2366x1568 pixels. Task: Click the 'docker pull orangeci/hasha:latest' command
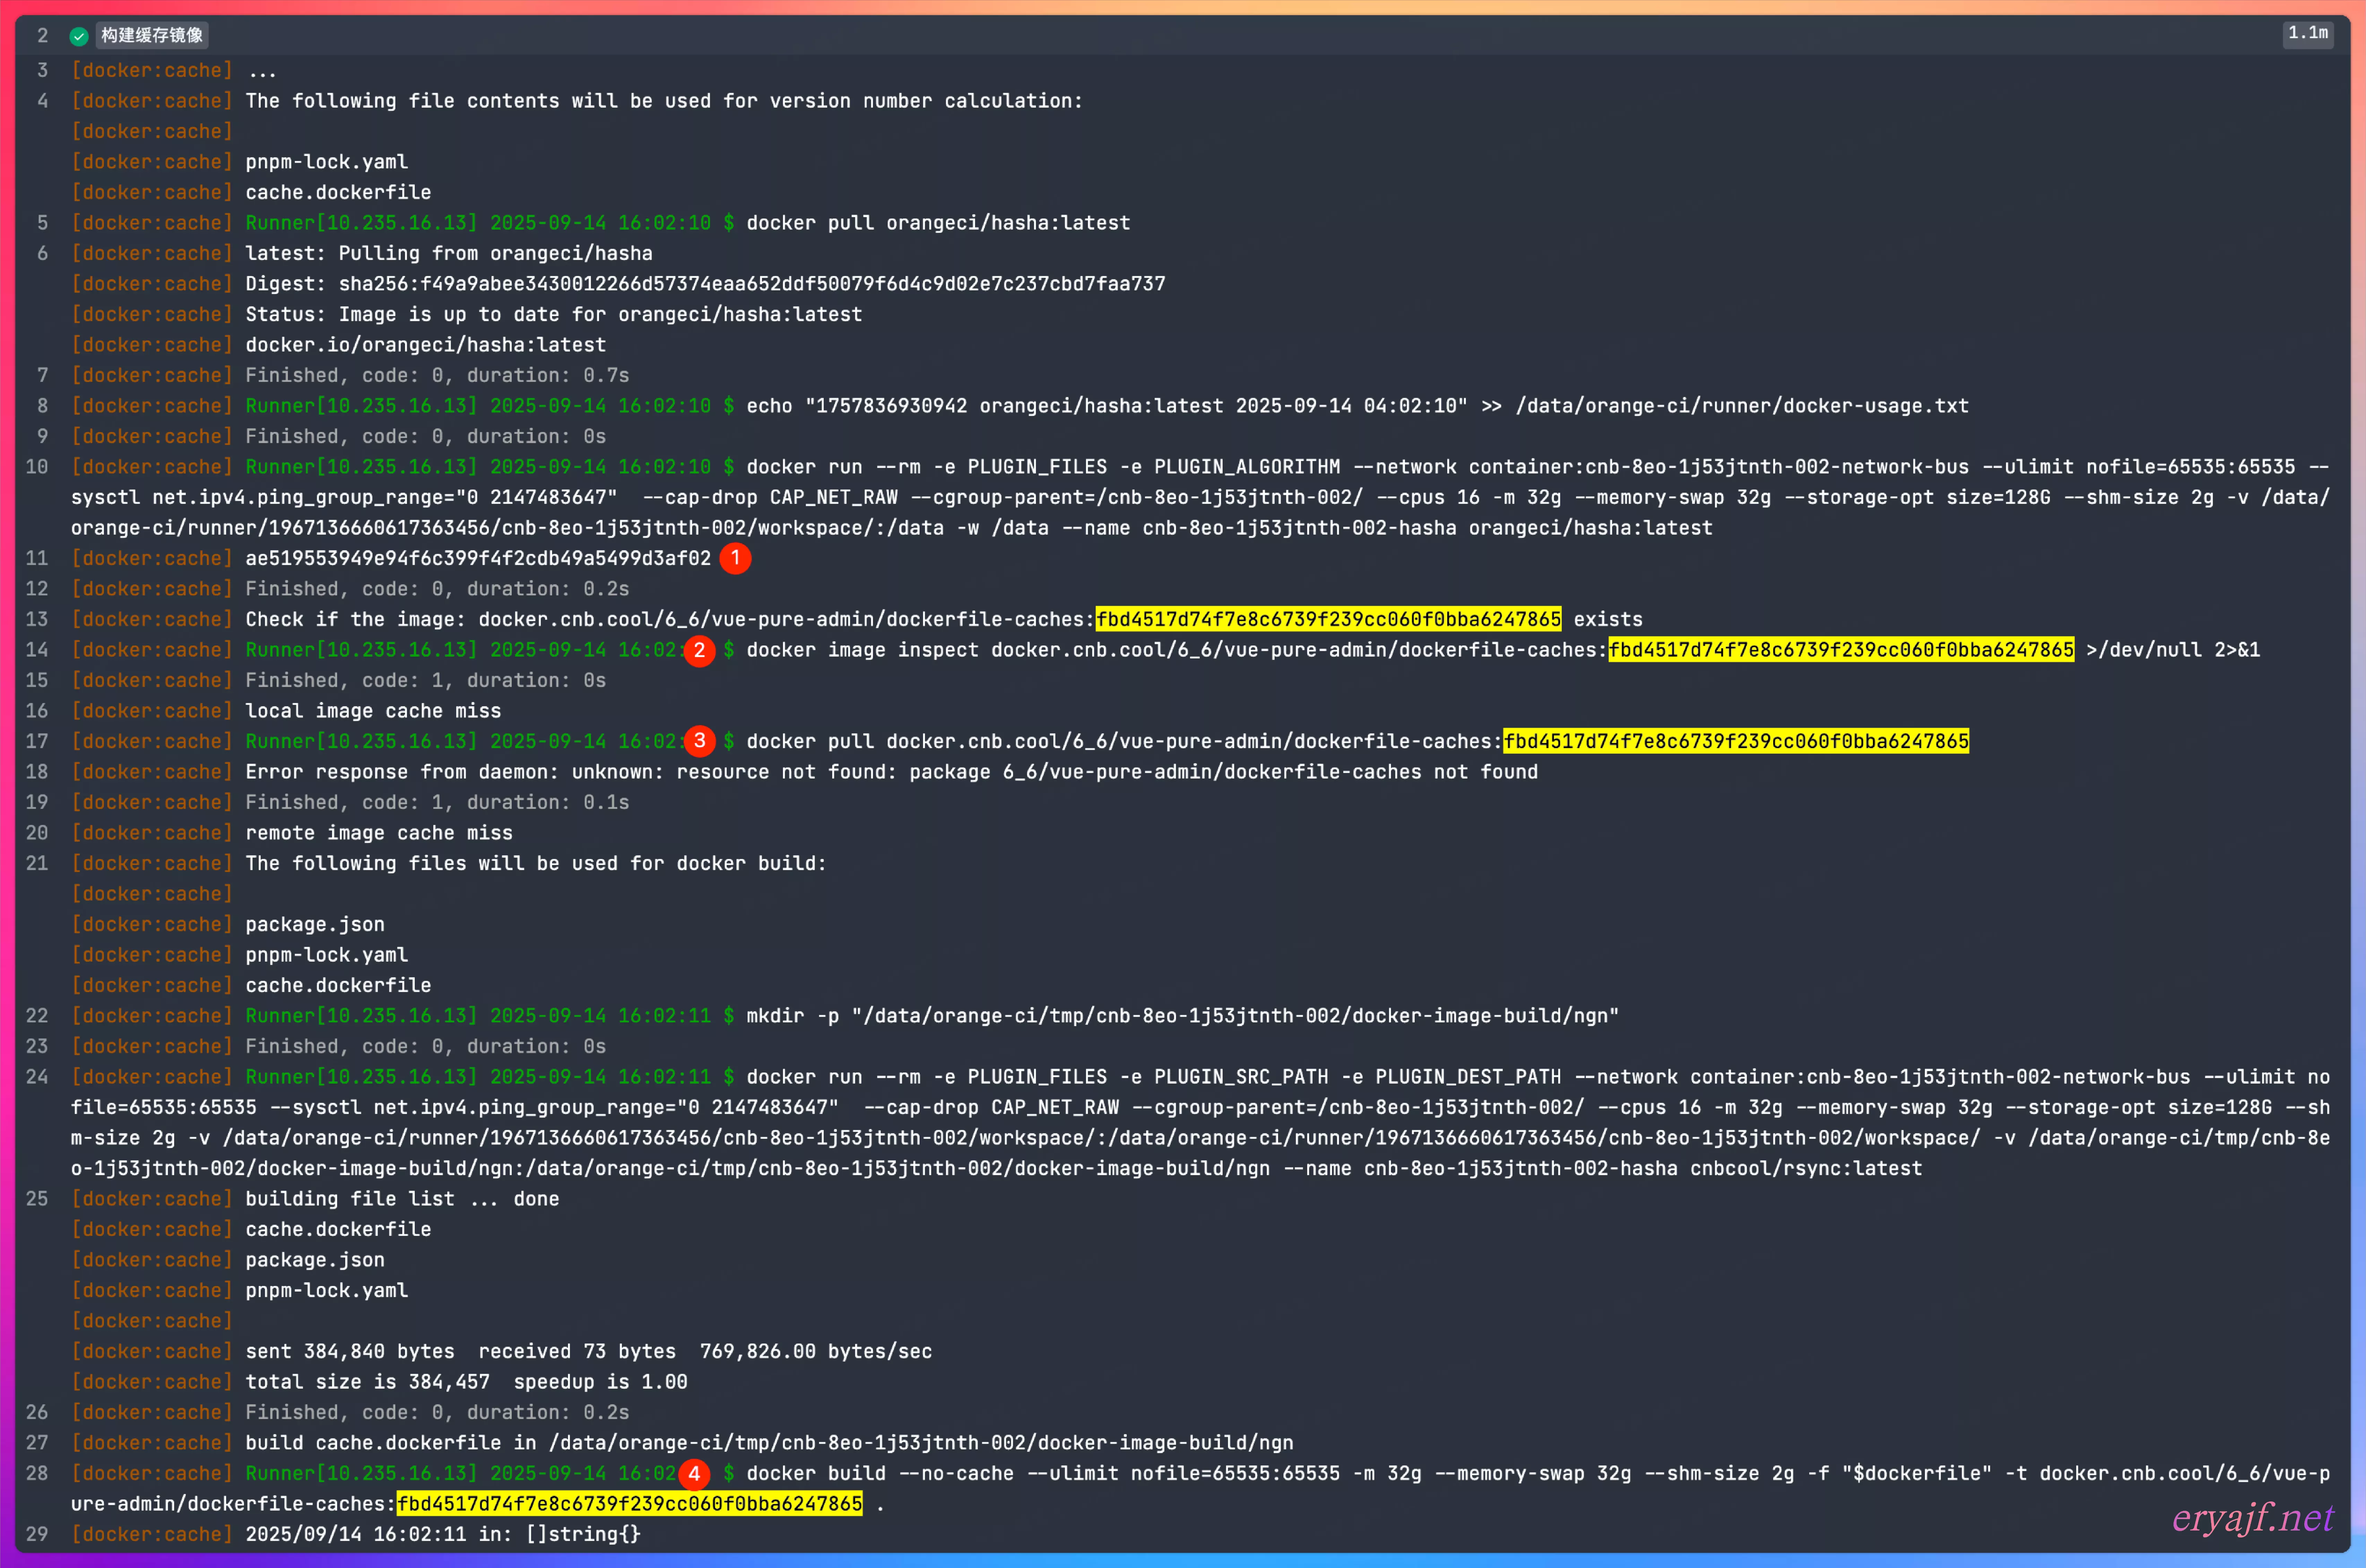coord(939,223)
